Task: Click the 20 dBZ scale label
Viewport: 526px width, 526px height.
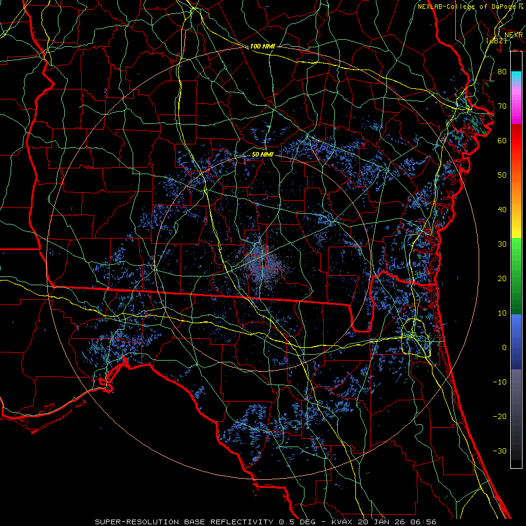Action: click(502, 279)
